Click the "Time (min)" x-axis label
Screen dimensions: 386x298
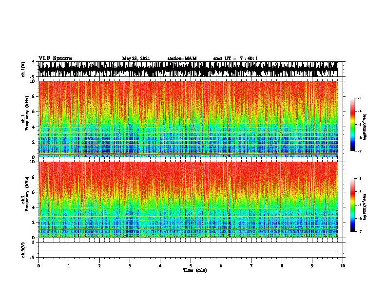click(x=195, y=270)
